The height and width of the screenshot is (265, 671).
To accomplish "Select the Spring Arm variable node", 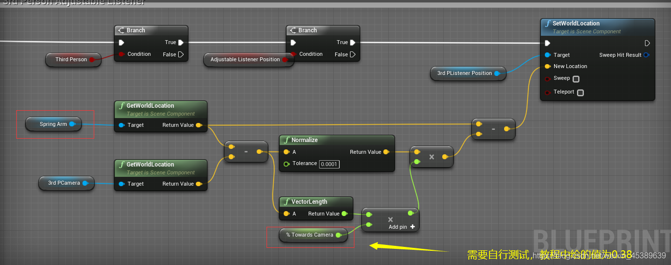I will (x=54, y=124).
